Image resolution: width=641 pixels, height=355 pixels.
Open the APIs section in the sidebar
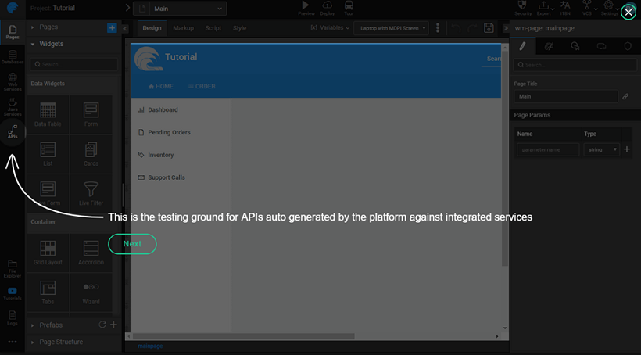point(13,133)
